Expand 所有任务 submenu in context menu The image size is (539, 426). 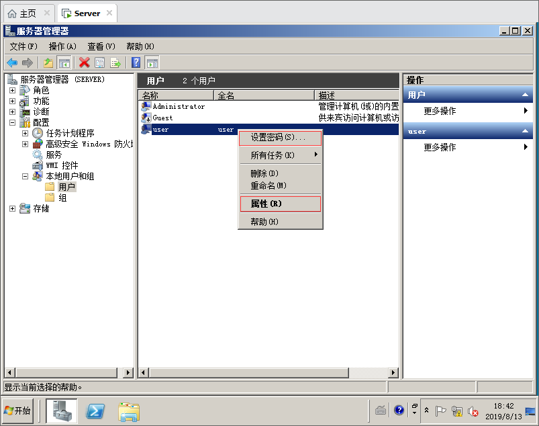(x=281, y=155)
